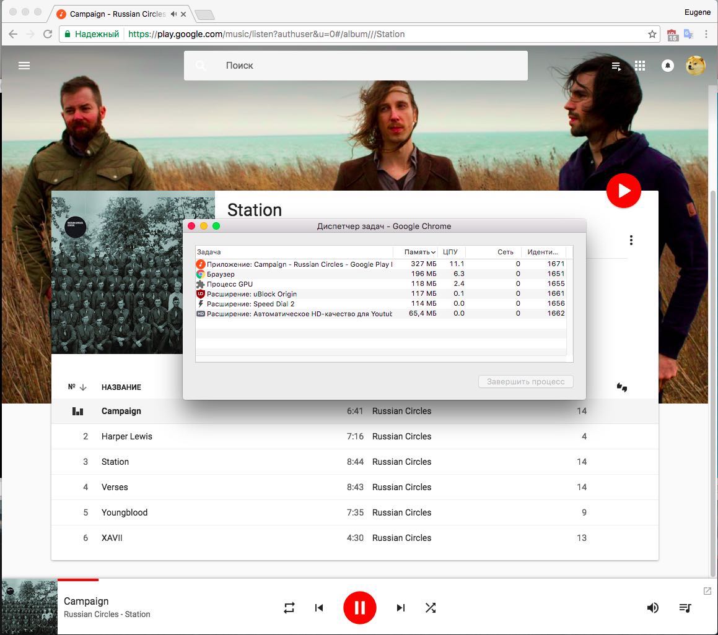Select the Campaign app process row
This screenshot has width=718, height=635.
click(x=381, y=264)
